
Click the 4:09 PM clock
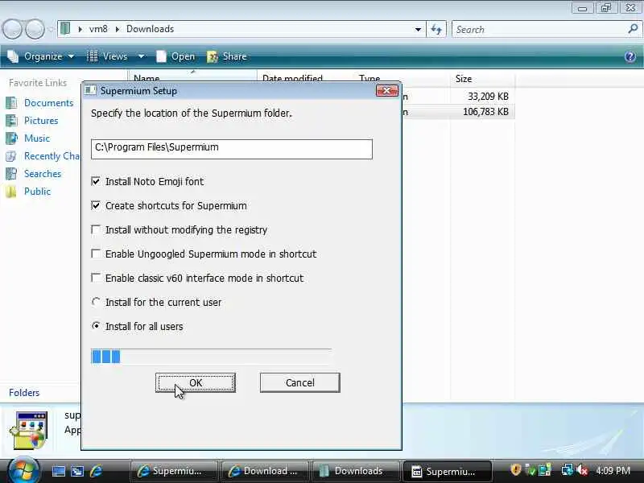(x=613, y=470)
